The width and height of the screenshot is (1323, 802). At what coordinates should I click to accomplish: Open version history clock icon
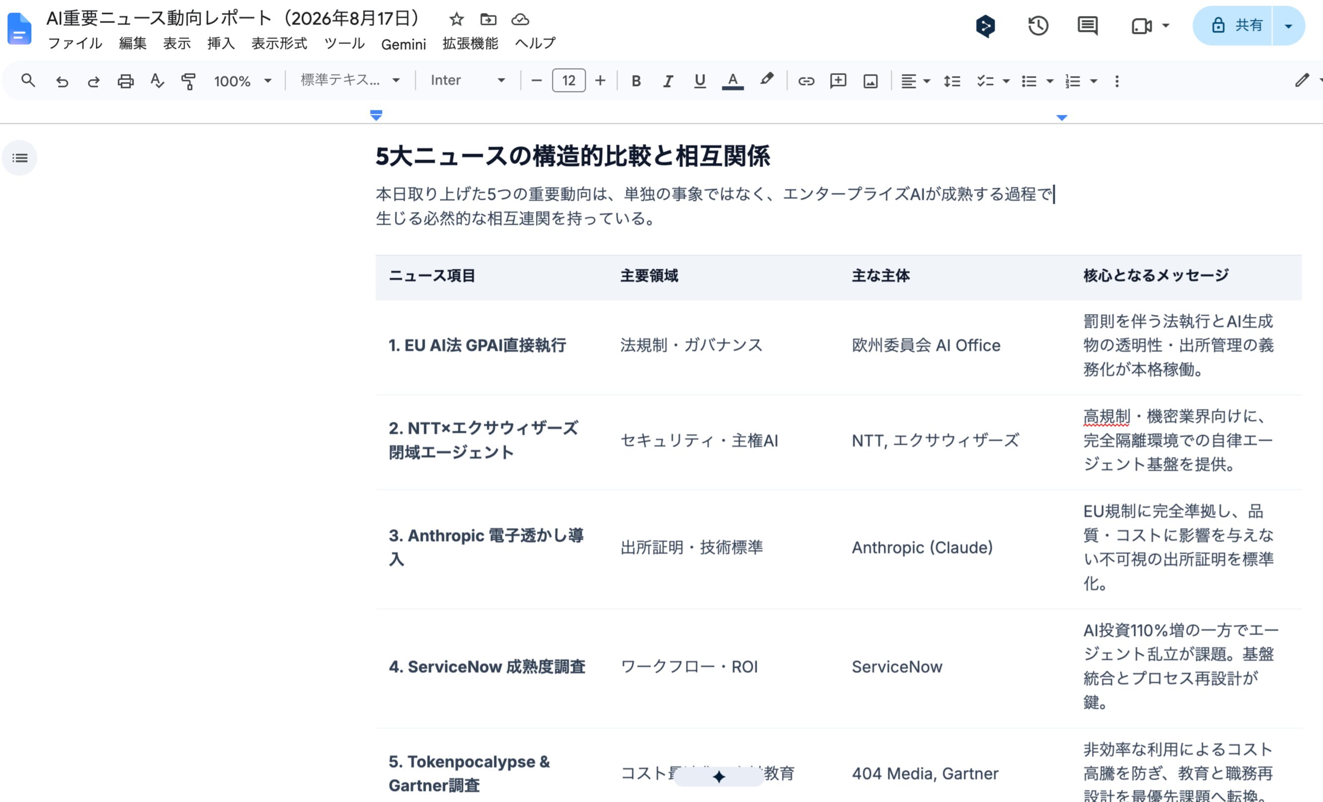[x=1038, y=26]
